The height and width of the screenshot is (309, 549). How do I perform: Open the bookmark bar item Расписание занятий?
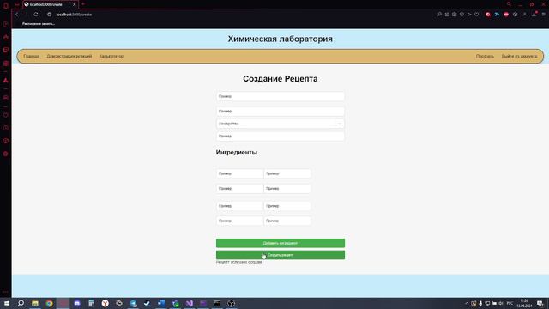point(38,24)
